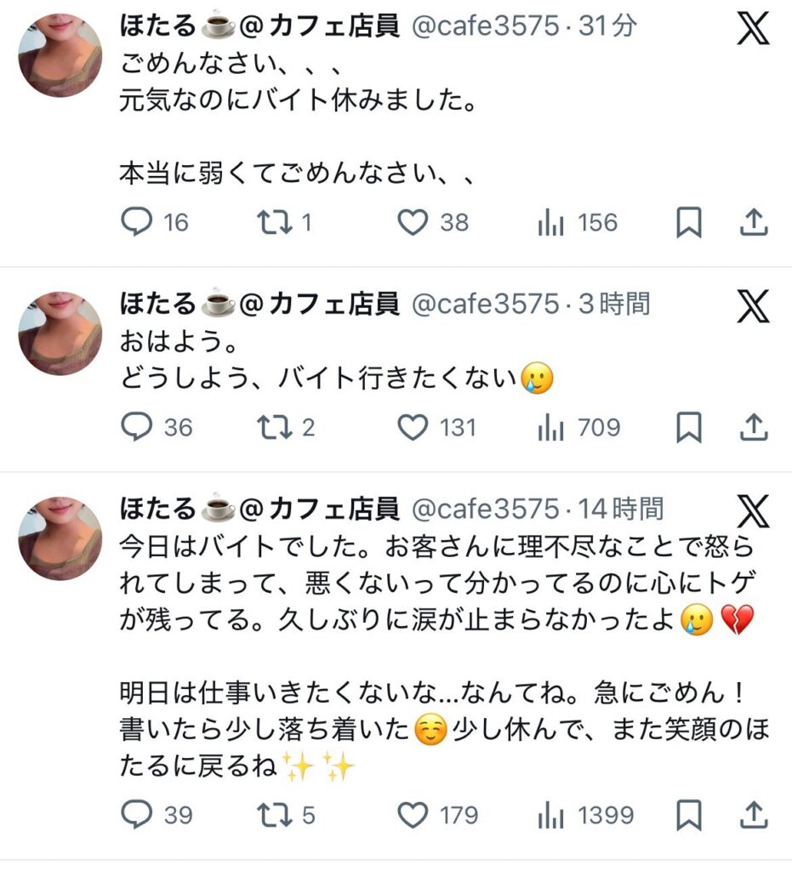Like the tweet with 38 likes
Viewport: 792px width, 871px height.
[x=413, y=223]
